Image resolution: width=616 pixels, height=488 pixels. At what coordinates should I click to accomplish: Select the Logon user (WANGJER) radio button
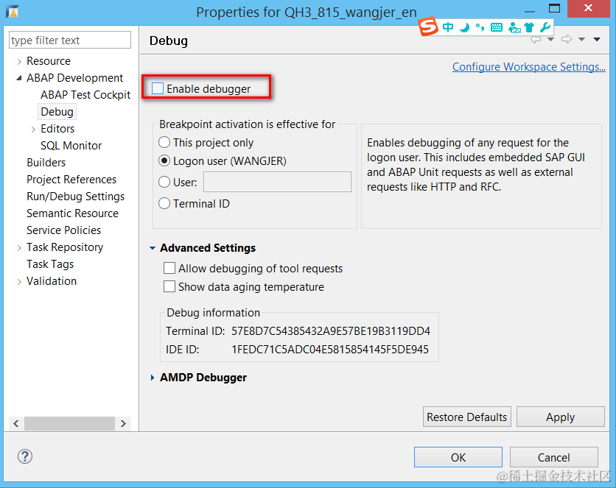[x=164, y=161]
